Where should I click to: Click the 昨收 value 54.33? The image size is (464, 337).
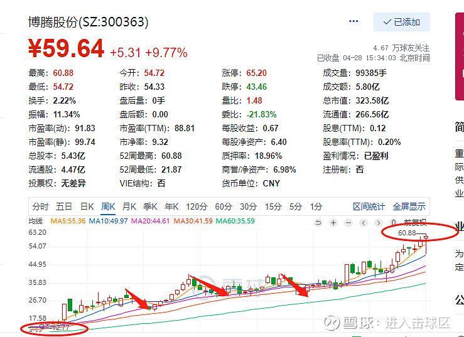pyautogui.click(x=154, y=87)
